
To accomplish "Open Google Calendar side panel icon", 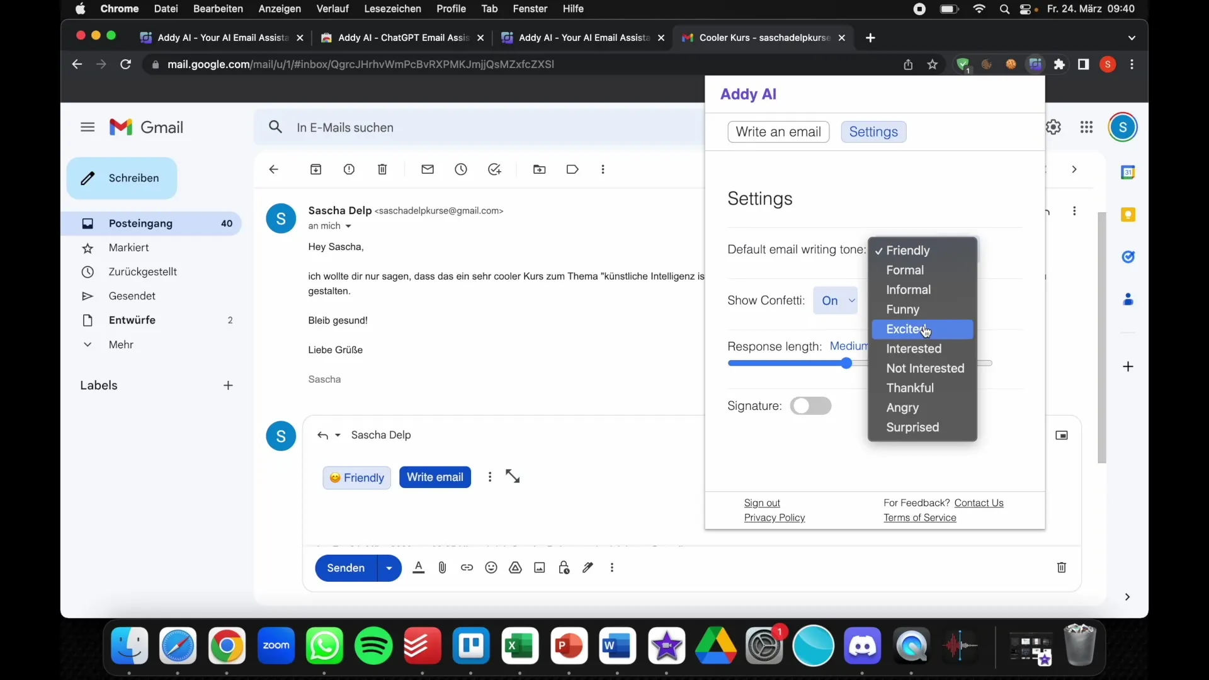I will pyautogui.click(x=1128, y=172).
